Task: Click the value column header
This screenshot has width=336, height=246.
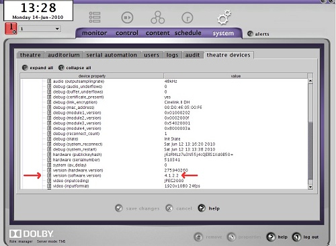Action: point(236,76)
